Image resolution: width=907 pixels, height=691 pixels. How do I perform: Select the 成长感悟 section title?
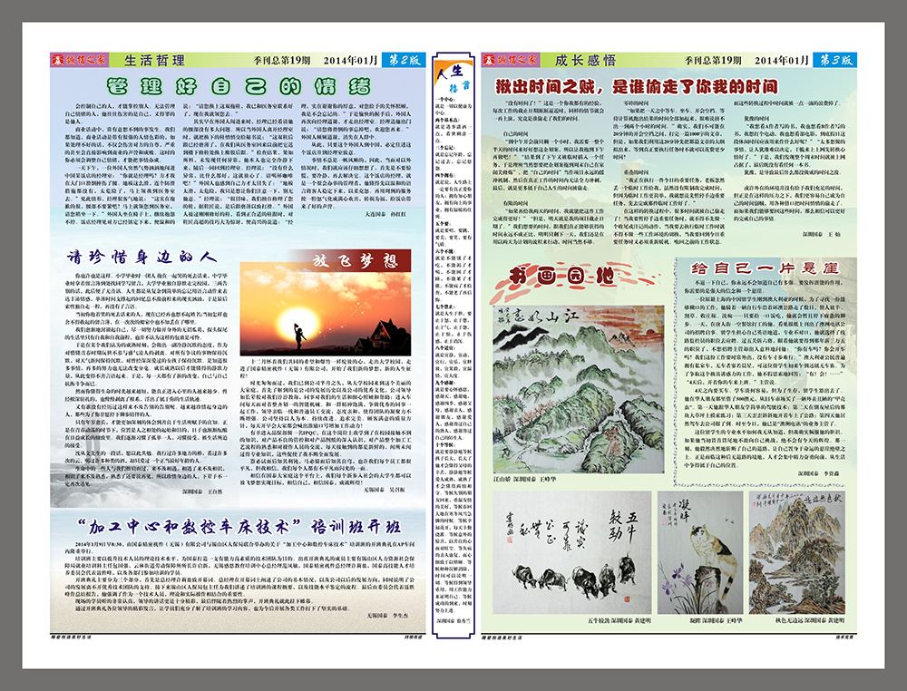point(585,60)
